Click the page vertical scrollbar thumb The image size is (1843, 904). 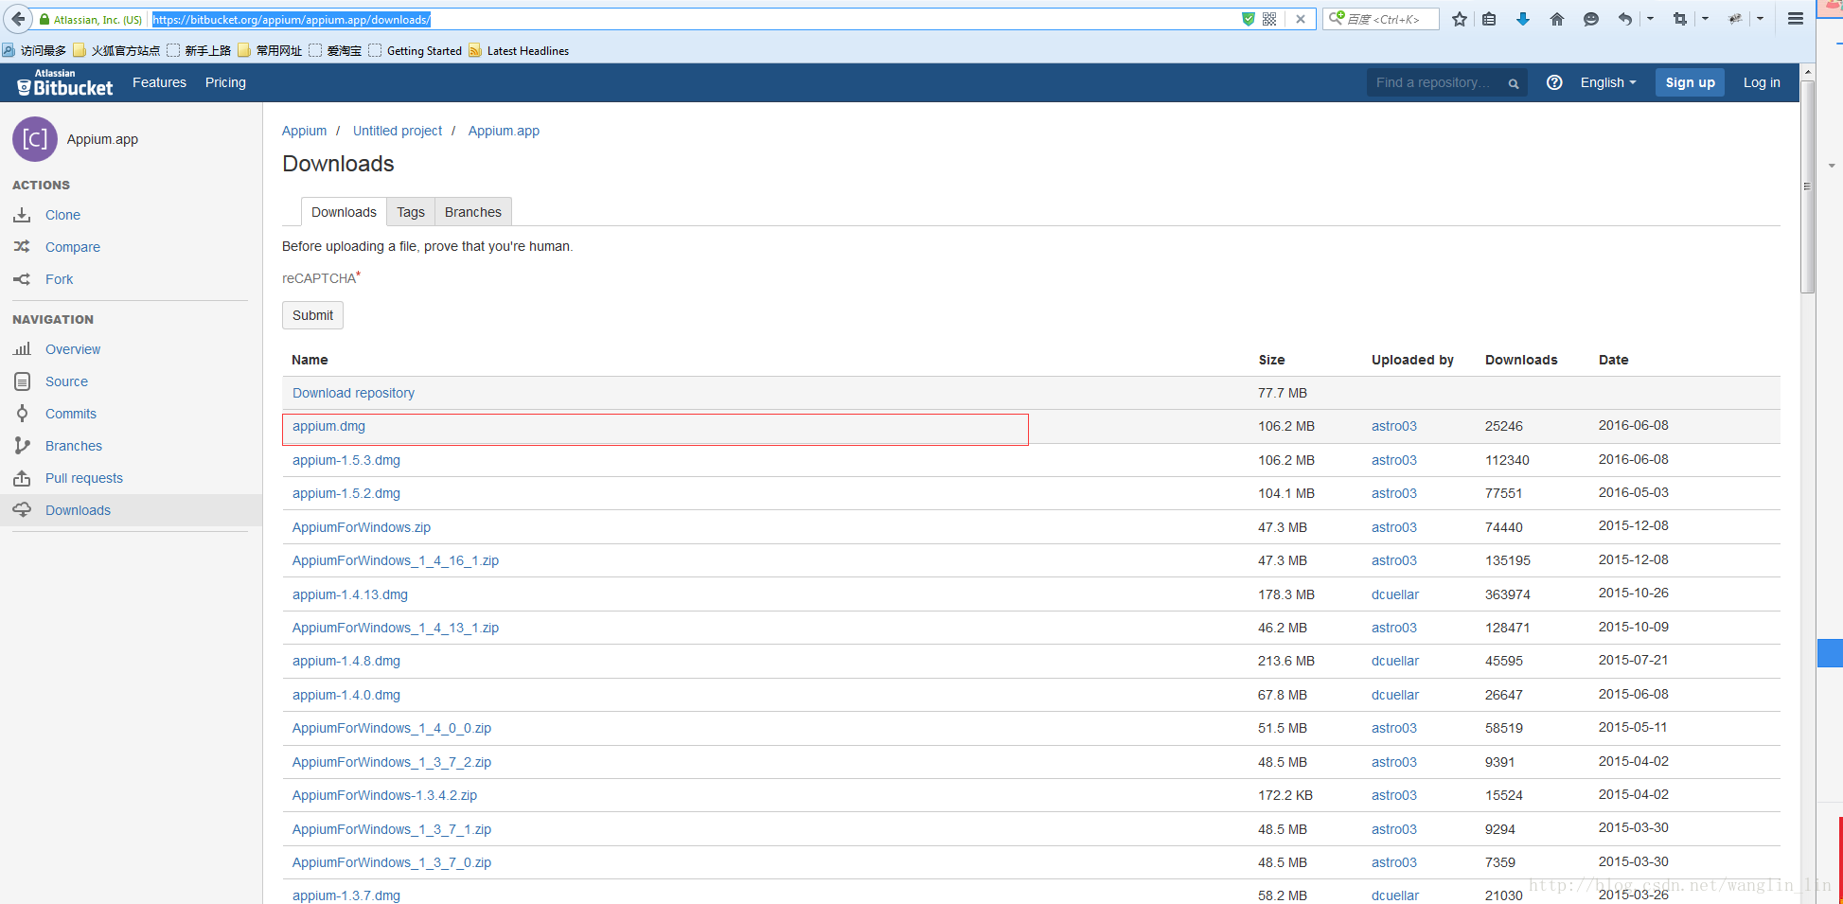[x=1807, y=186]
